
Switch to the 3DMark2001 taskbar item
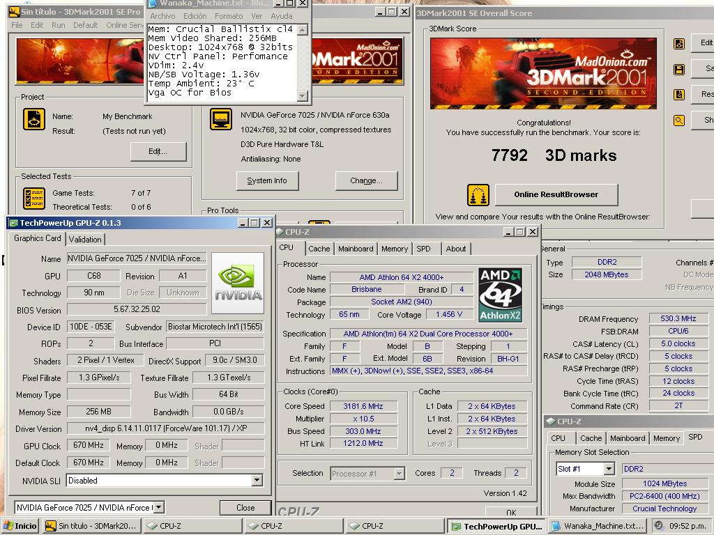pos(92,526)
